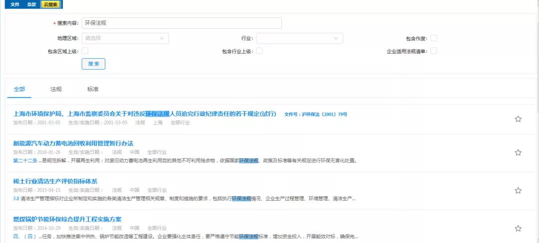Image resolution: width=539 pixels, height=243 pixels.
Task: Open the 稀土行业清洁生产评价指标体系 title link
Action: tap(55, 181)
